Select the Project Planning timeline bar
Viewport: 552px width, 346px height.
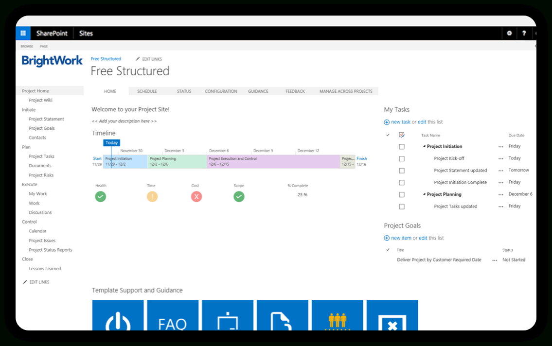pyautogui.click(x=178, y=161)
